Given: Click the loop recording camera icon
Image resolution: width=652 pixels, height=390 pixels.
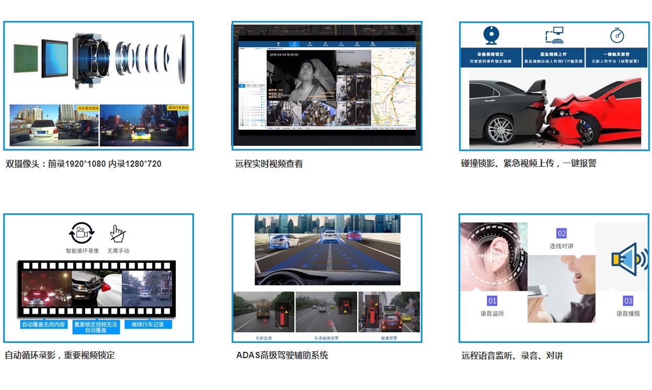Looking at the screenshot, I should (82, 234).
